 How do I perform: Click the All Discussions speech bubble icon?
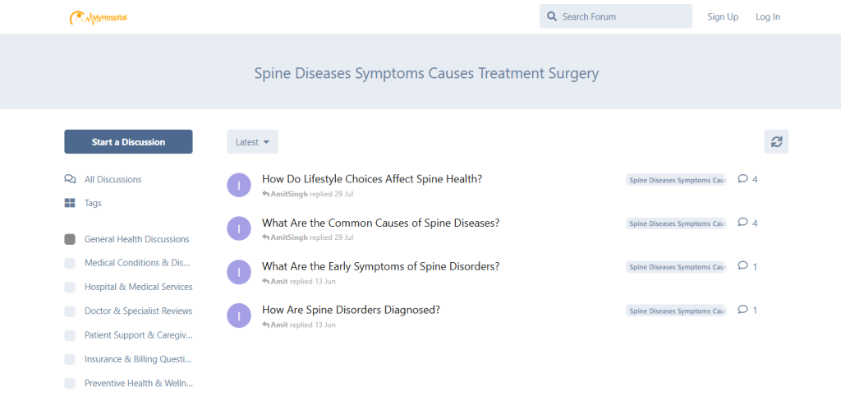[70, 179]
